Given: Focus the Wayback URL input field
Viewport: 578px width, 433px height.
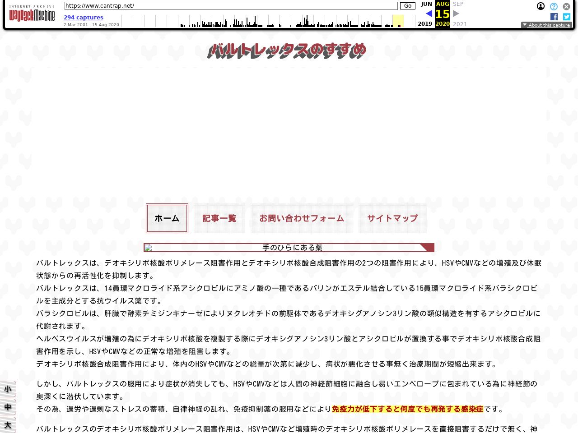Looking at the screenshot, I should pyautogui.click(x=231, y=6).
